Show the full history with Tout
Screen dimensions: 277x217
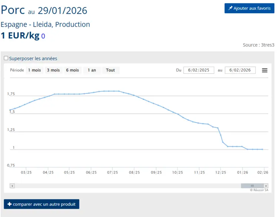tap(111, 70)
